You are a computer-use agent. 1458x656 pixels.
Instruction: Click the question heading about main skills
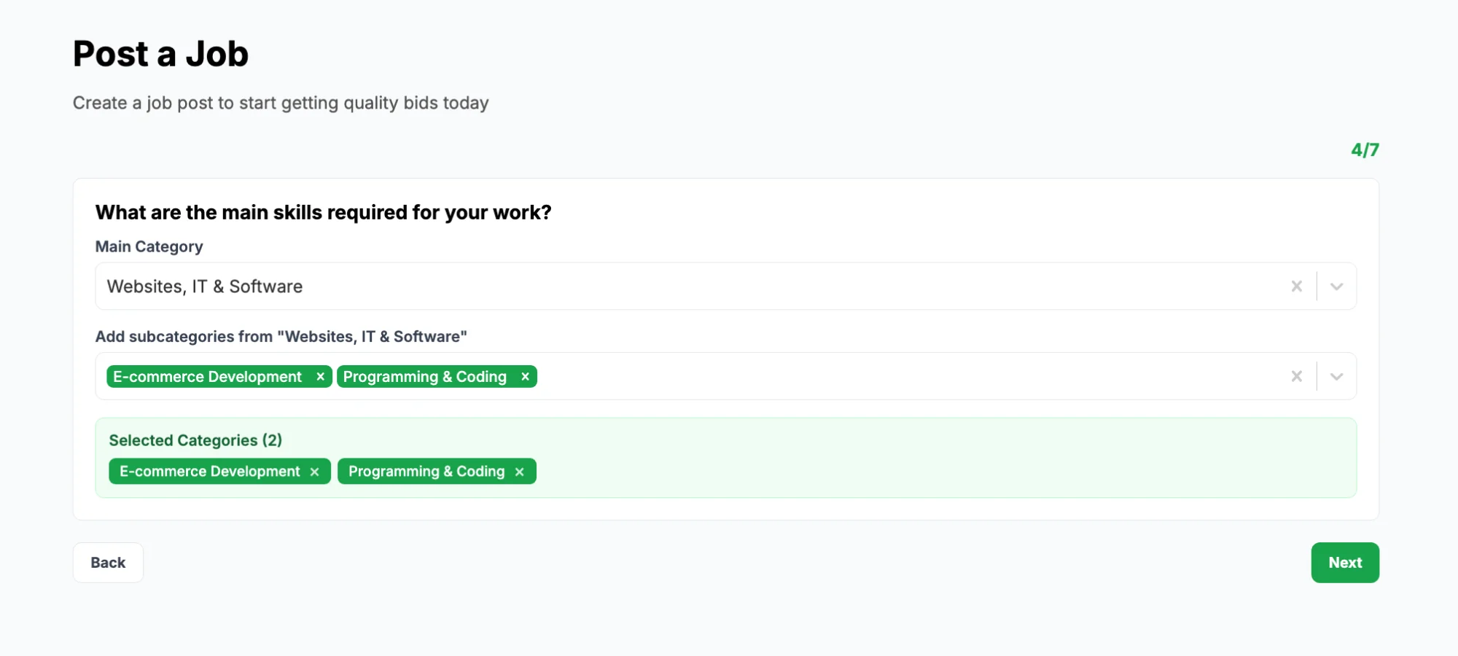(323, 212)
